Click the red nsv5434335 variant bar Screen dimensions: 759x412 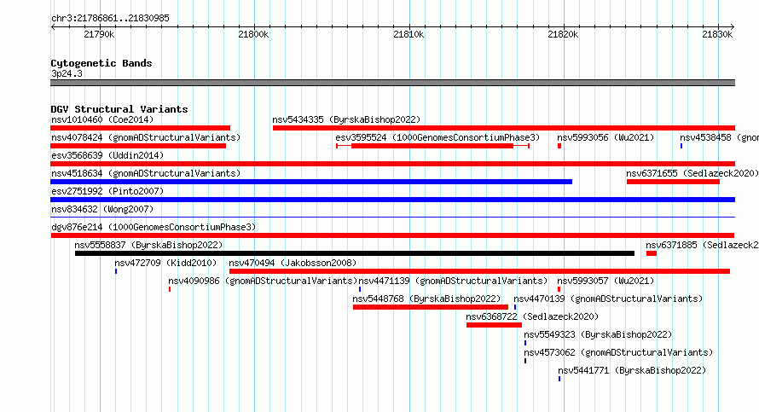[504, 128]
